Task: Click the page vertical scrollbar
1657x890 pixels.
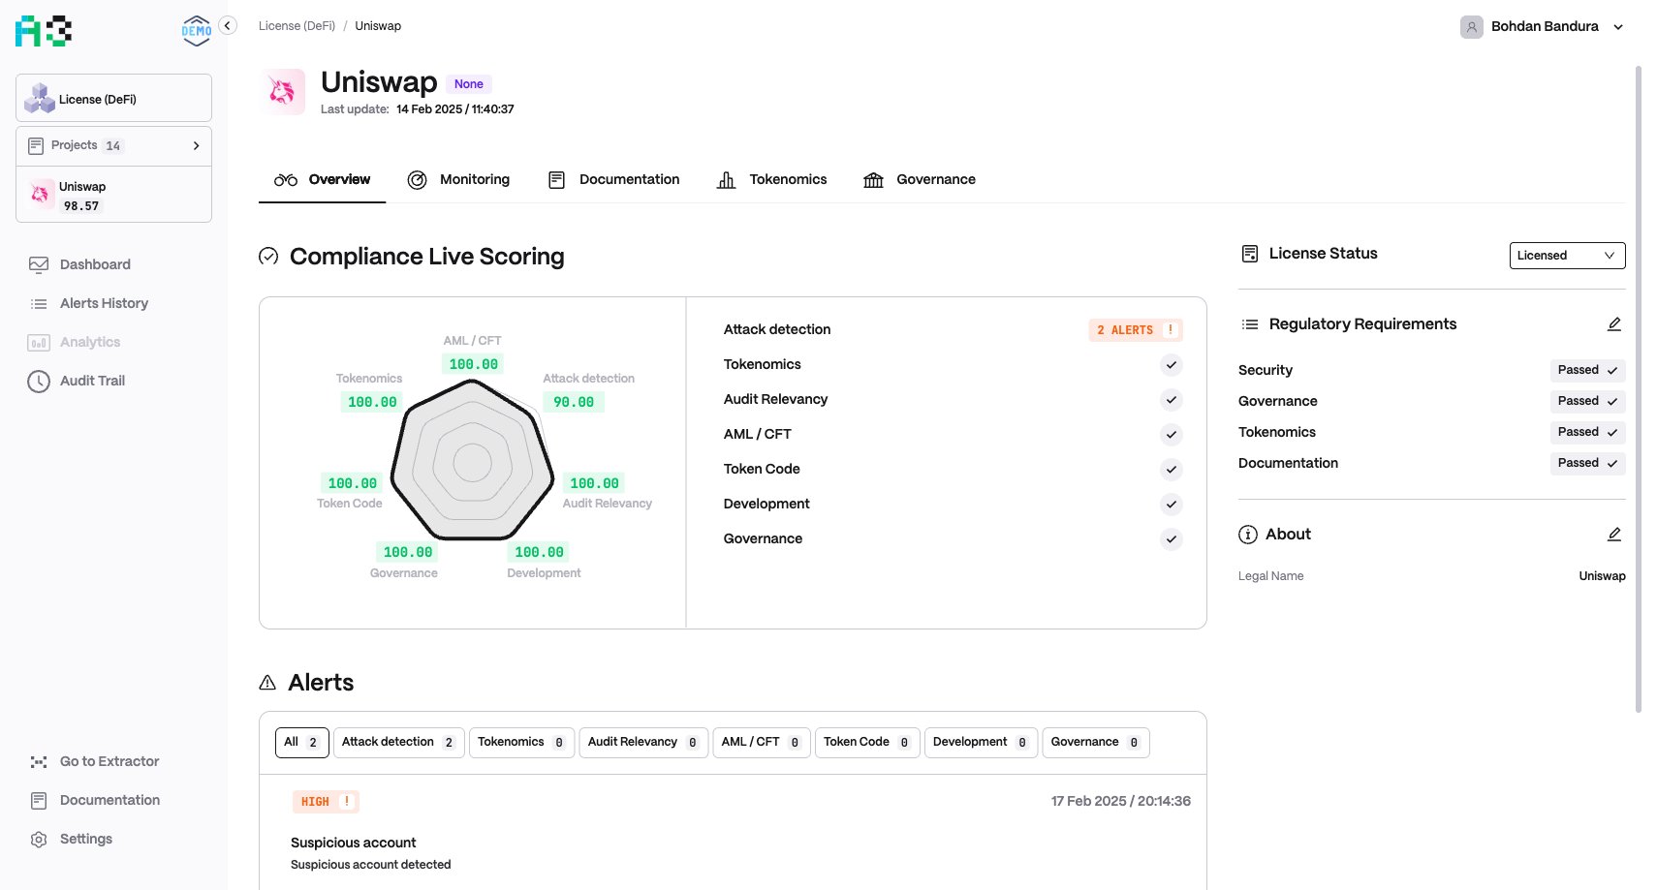Action: (x=1639, y=387)
